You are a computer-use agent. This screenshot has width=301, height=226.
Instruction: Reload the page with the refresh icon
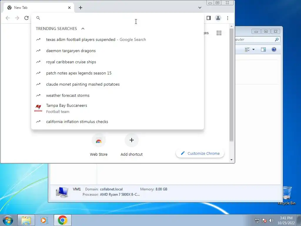26,18
